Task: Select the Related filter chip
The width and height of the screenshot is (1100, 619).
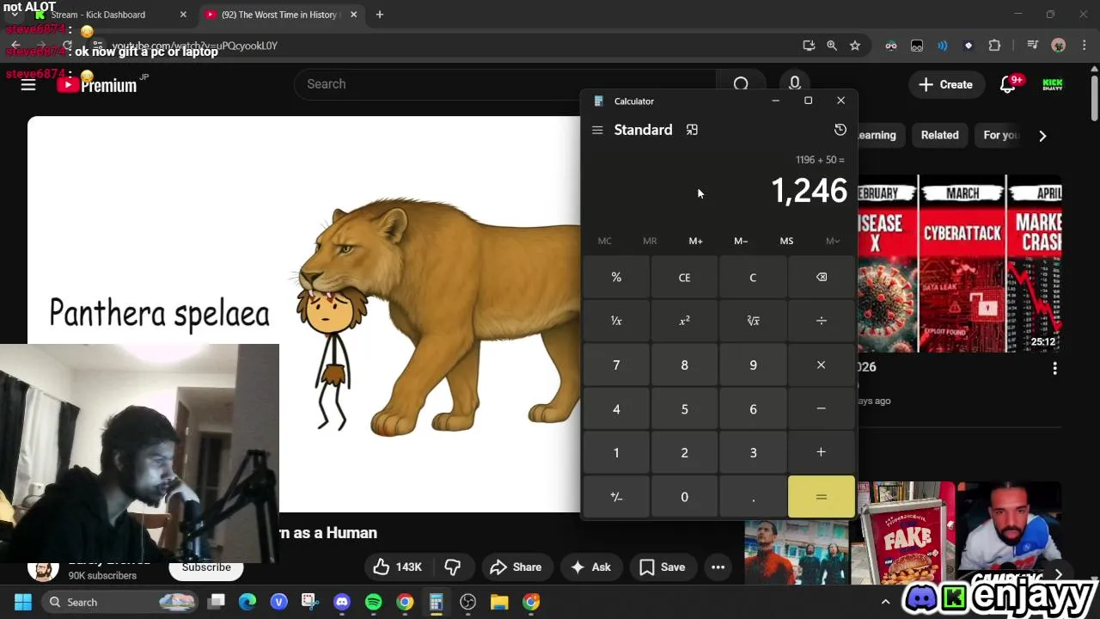Action: click(939, 135)
